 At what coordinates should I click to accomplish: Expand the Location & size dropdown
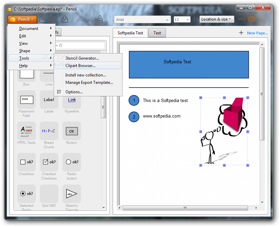tap(217, 19)
